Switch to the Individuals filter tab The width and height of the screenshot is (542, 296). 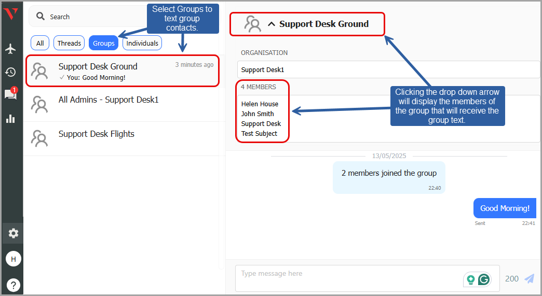click(x=142, y=43)
